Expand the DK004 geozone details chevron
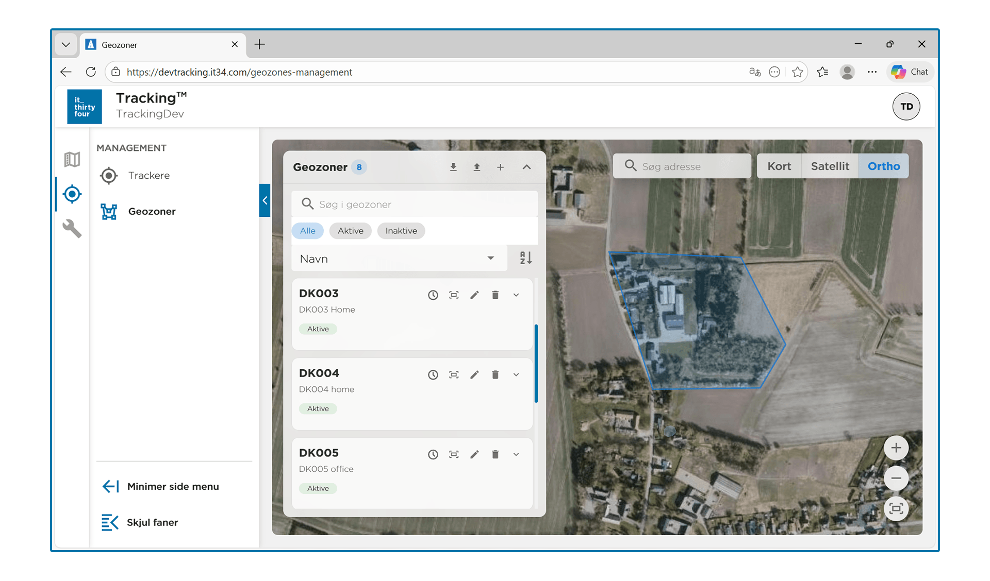This screenshot has height=581, width=990. (516, 375)
